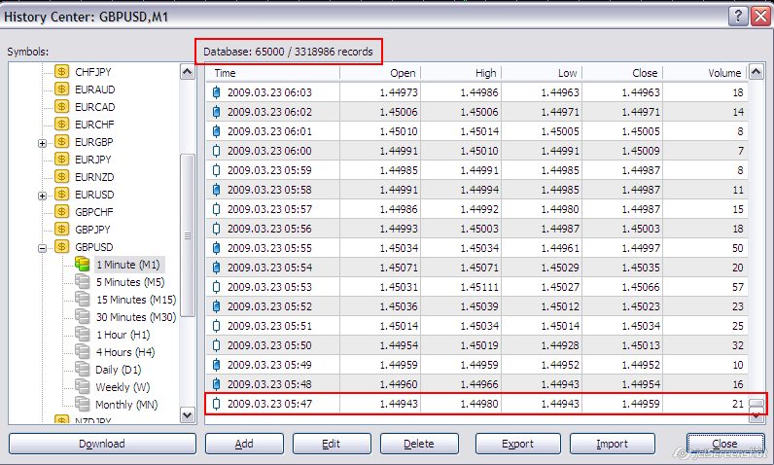Click the Low column header
The height and width of the screenshot is (465, 774).
[542, 73]
